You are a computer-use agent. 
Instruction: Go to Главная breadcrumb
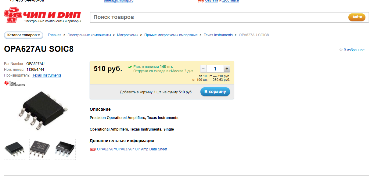coord(55,35)
